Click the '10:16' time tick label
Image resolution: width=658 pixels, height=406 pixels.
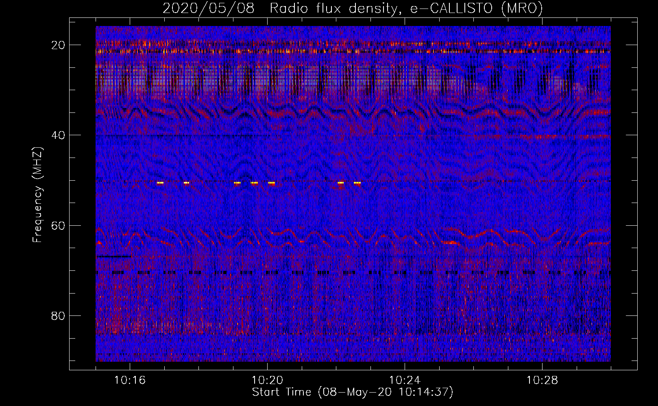130,380
